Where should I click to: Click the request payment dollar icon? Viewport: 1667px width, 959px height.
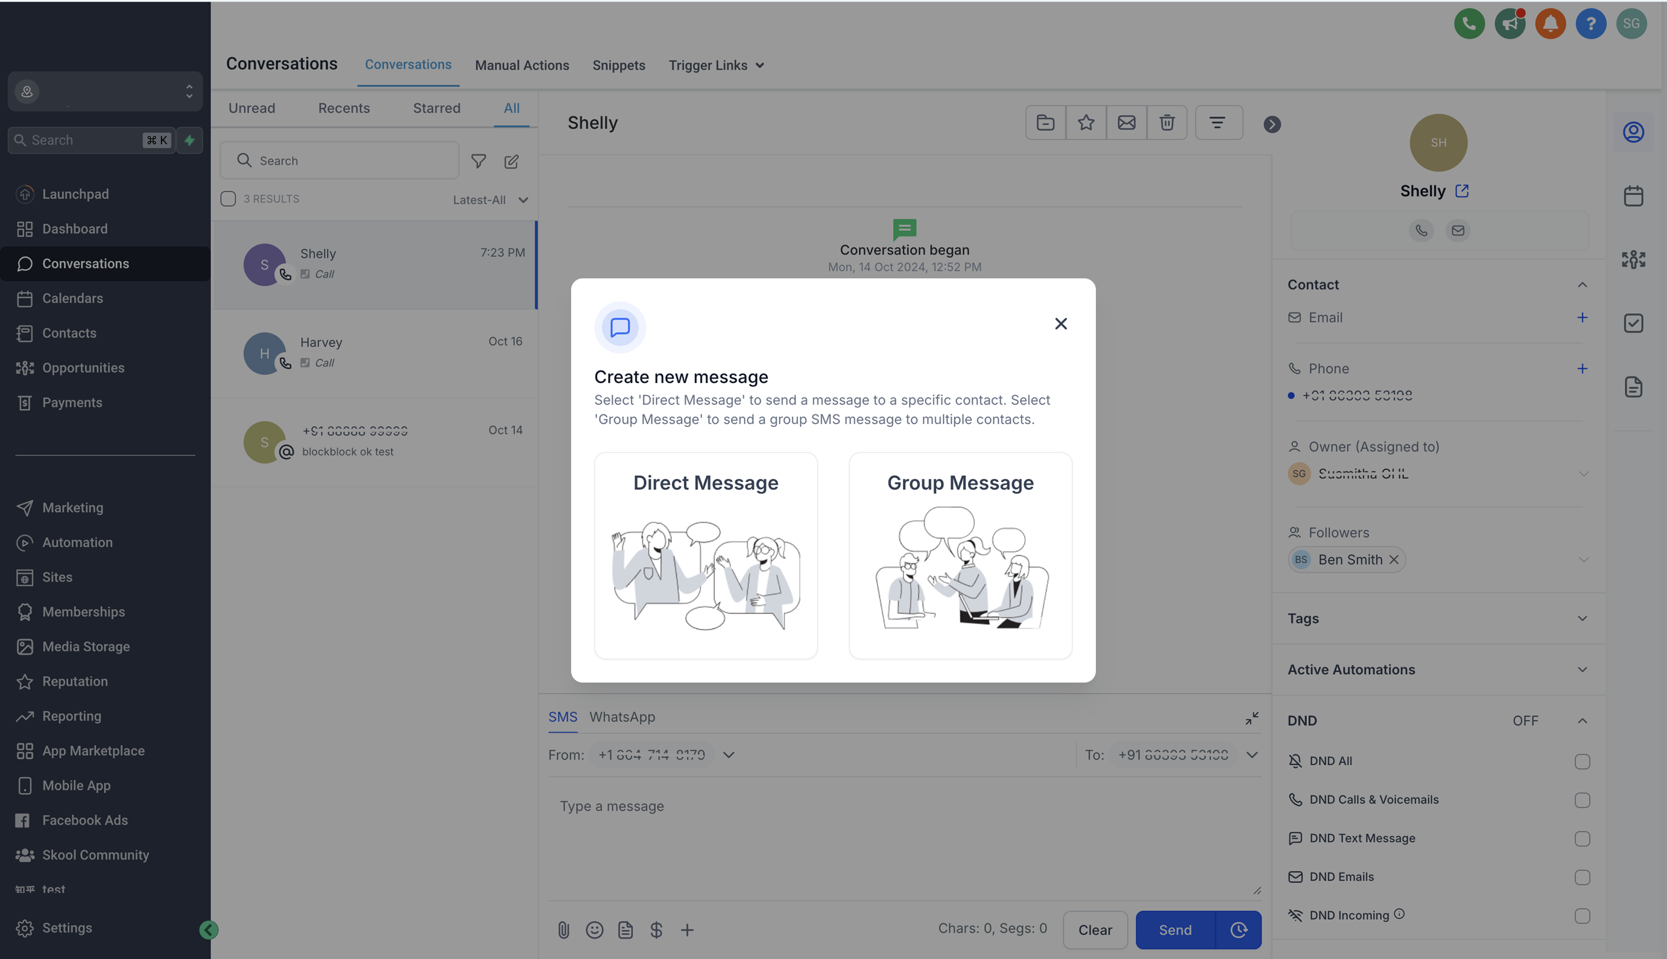tap(656, 929)
